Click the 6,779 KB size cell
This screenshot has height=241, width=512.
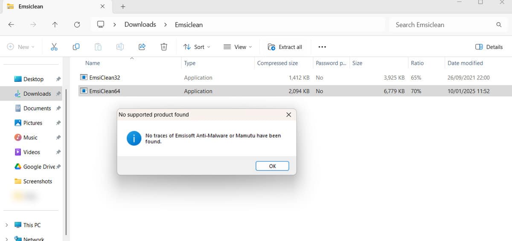(394, 91)
